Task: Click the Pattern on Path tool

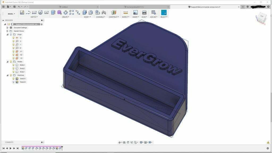Action: pos(78,12)
